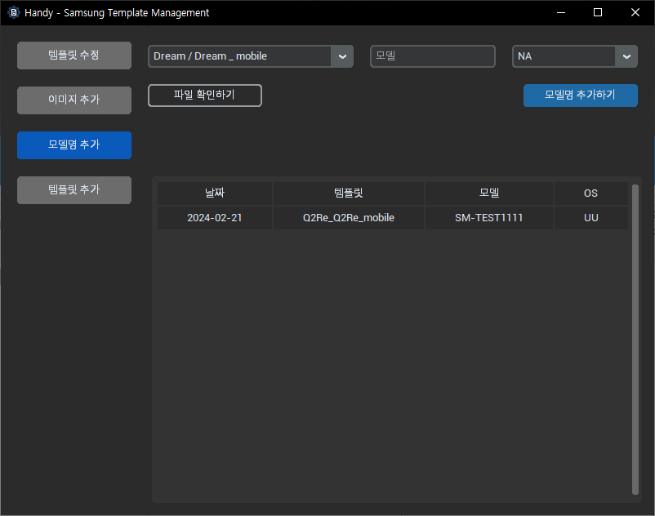The image size is (655, 516).
Task: Sort by 날짜 column header
Action: (x=215, y=193)
